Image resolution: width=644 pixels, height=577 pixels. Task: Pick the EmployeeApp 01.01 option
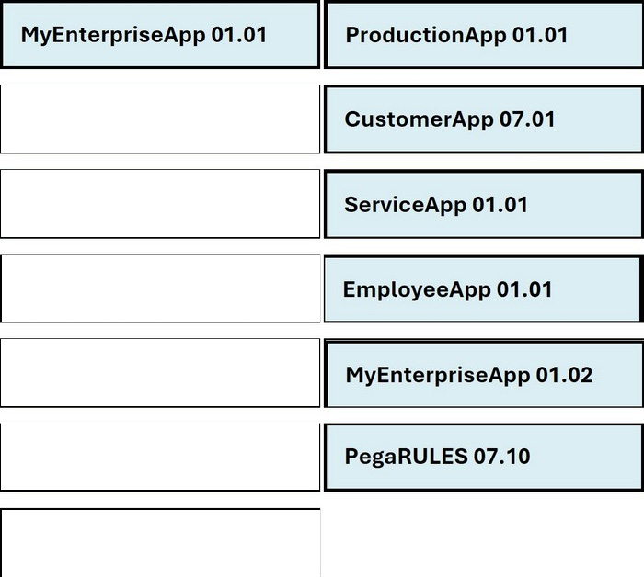click(484, 289)
